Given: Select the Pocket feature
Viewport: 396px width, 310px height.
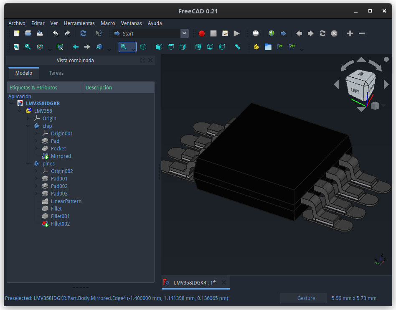Looking at the screenshot, I should tap(58, 149).
